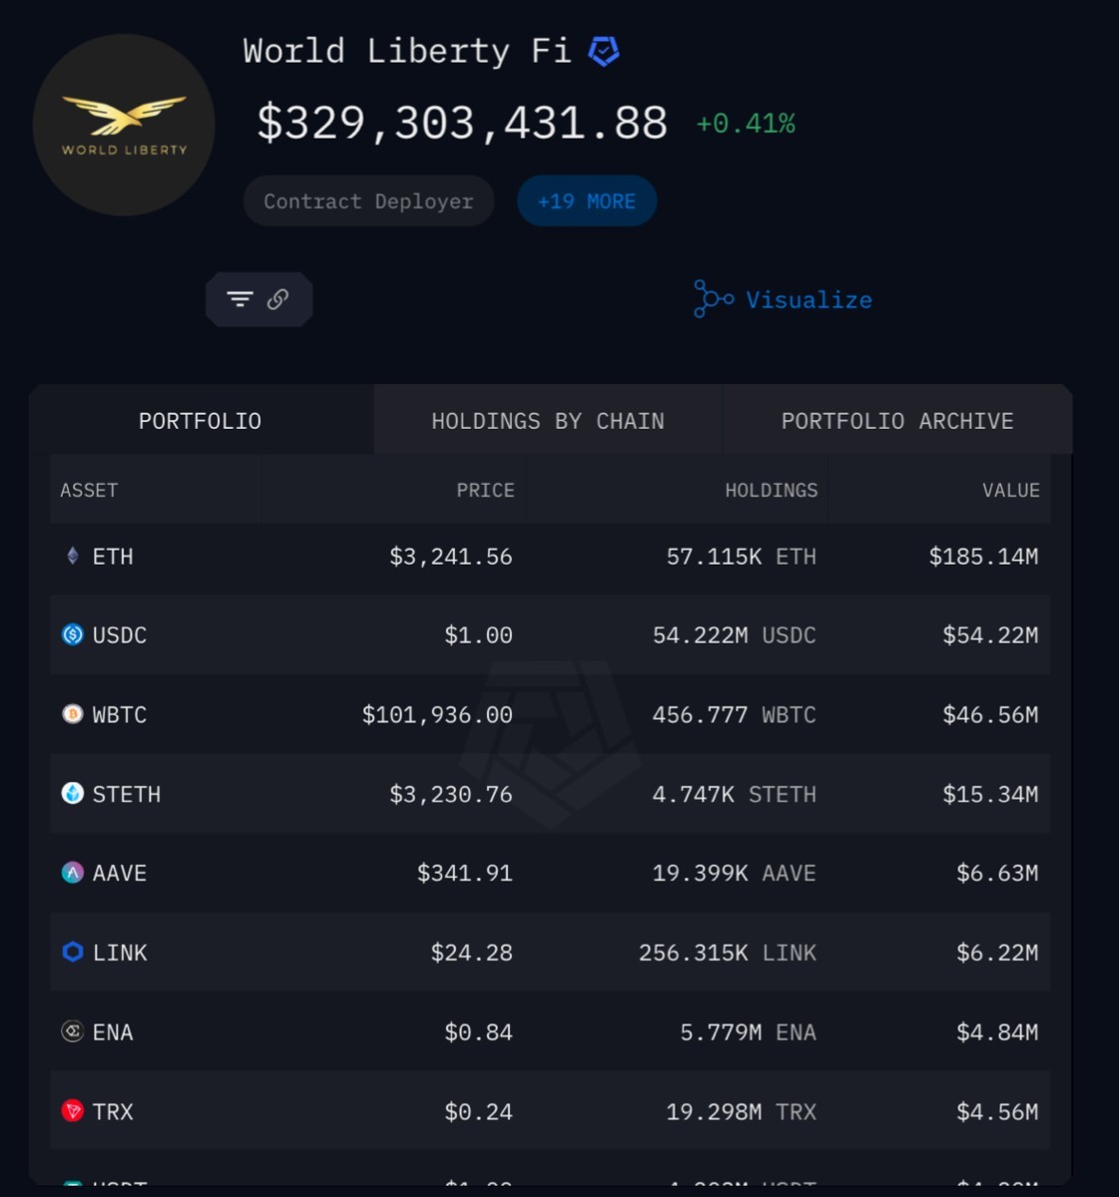
Task: Click the USDC token icon
Action: 73,634
